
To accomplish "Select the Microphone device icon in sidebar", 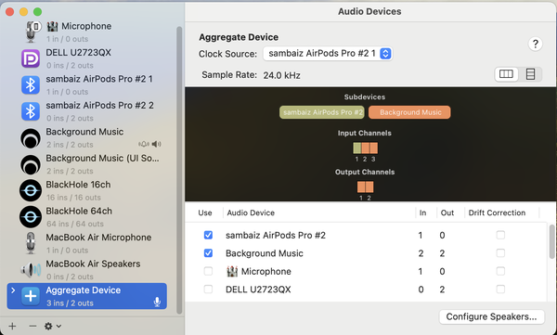I will 32,32.
